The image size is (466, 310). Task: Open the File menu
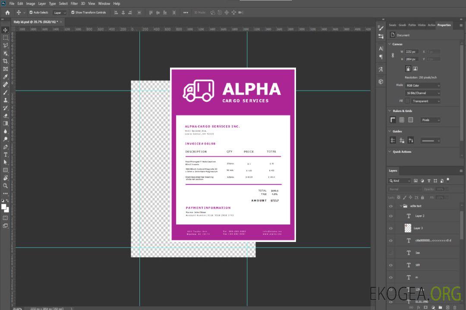12,3
